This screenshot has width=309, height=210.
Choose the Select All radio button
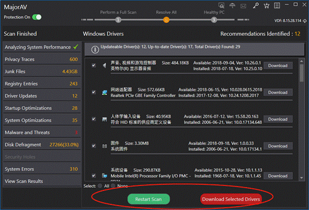[x=100, y=186]
